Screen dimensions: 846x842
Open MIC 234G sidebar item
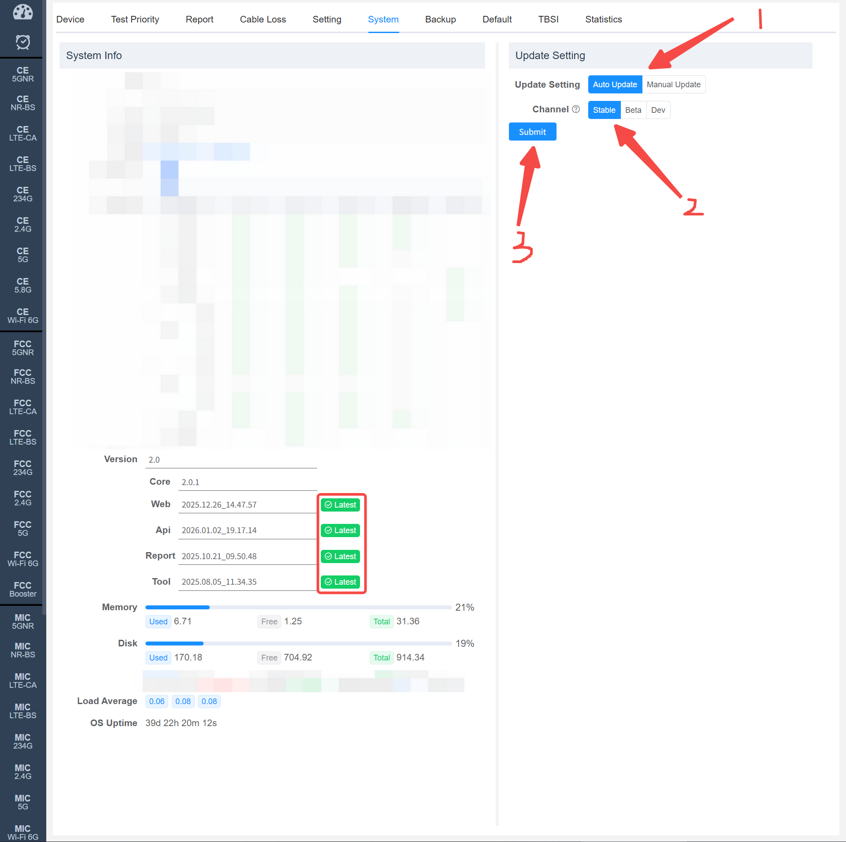click(x=22, y=742)
